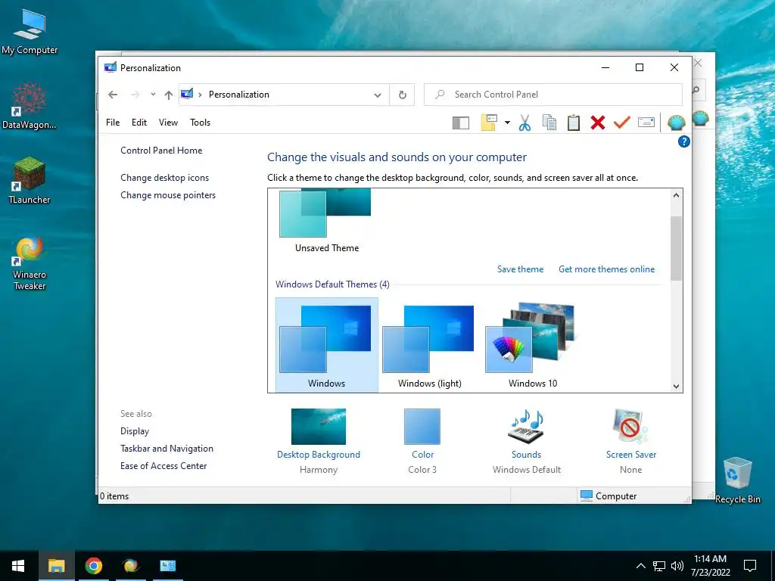Viewport: 775px width, 581px height.
Task: Toggle the preview pane toolbar icon
Action: pyautogui.click(x=461, y=123)
